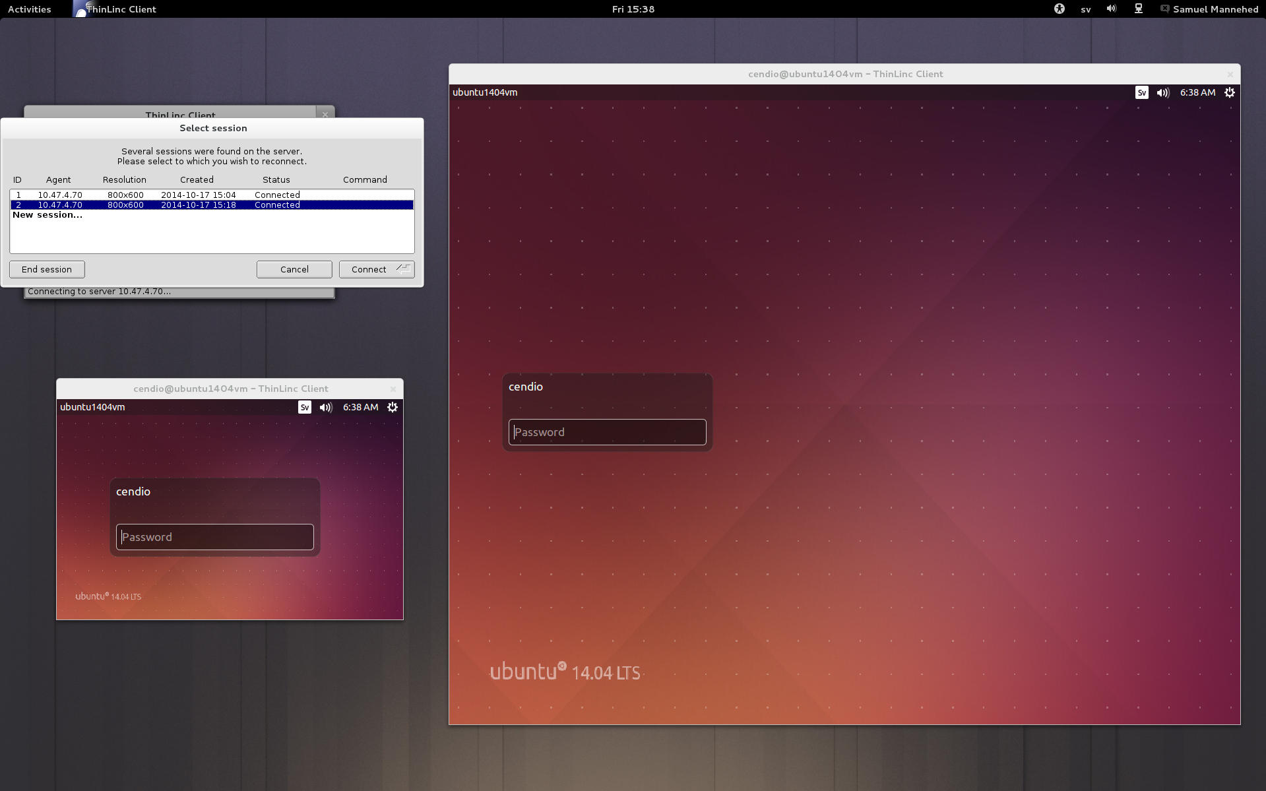1266x791 pixels.
Task: Open power gear icon in small session
Action: point(393,407)
